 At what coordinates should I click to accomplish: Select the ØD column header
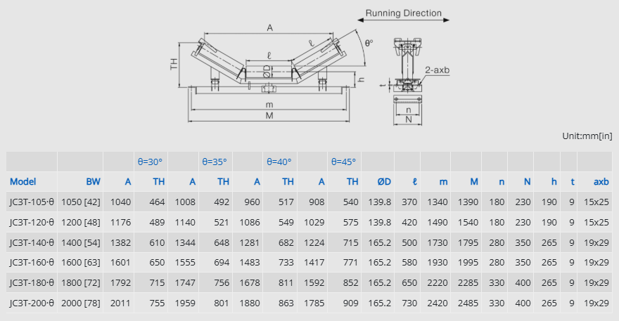383,181
